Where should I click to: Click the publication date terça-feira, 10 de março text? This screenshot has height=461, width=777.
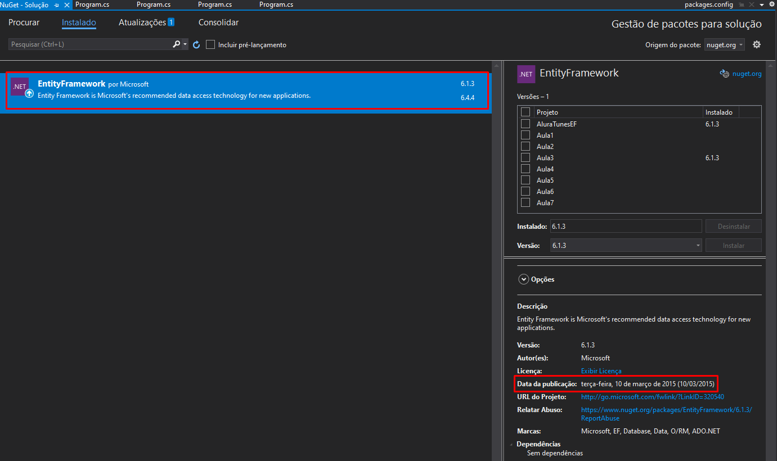tap(648, 384)
